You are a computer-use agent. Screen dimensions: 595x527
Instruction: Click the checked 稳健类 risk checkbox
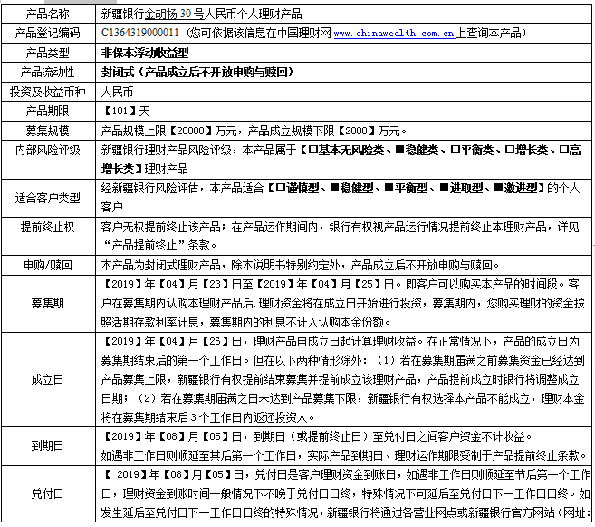coord(400,150)
